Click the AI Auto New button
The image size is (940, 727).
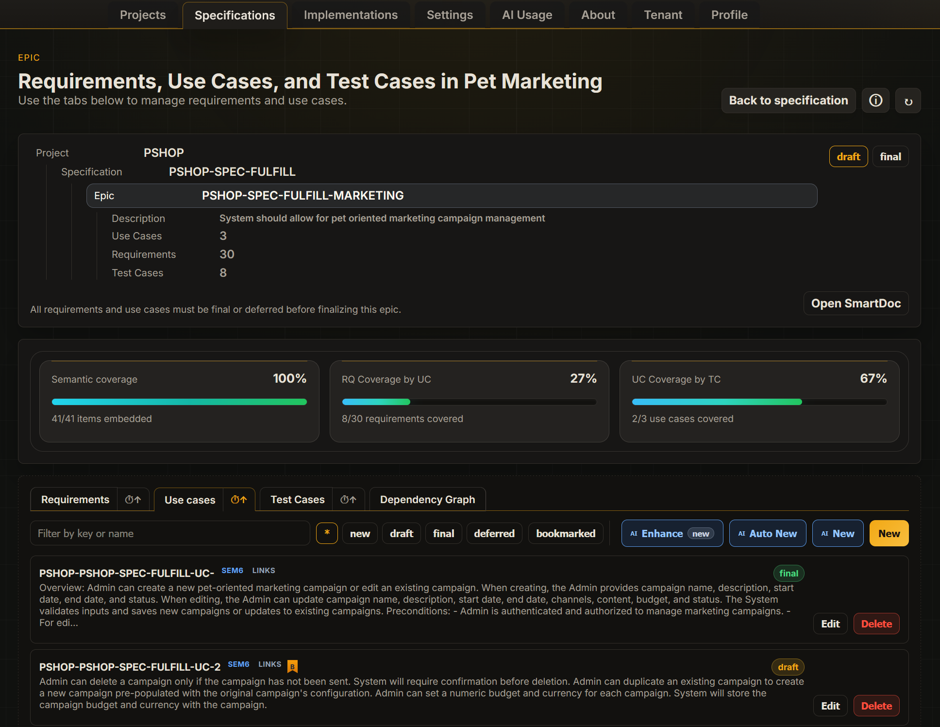click(768, 533)
